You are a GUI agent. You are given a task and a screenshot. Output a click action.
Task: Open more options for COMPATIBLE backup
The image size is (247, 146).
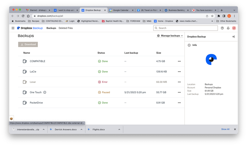click(x=179, y=61)
